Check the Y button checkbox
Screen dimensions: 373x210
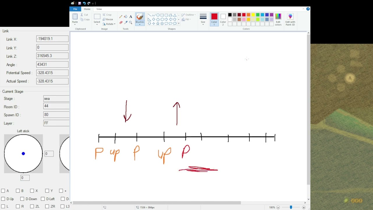(x=47, y=191)
